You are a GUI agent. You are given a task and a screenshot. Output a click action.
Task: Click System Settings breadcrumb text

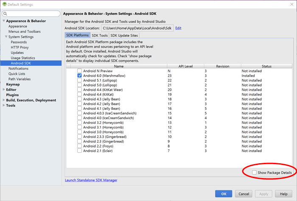[x=118, y=14]
